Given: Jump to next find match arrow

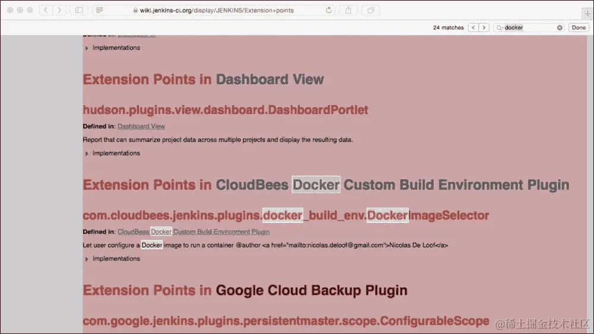Looking at the screenshot, I should tap(484, 28).
